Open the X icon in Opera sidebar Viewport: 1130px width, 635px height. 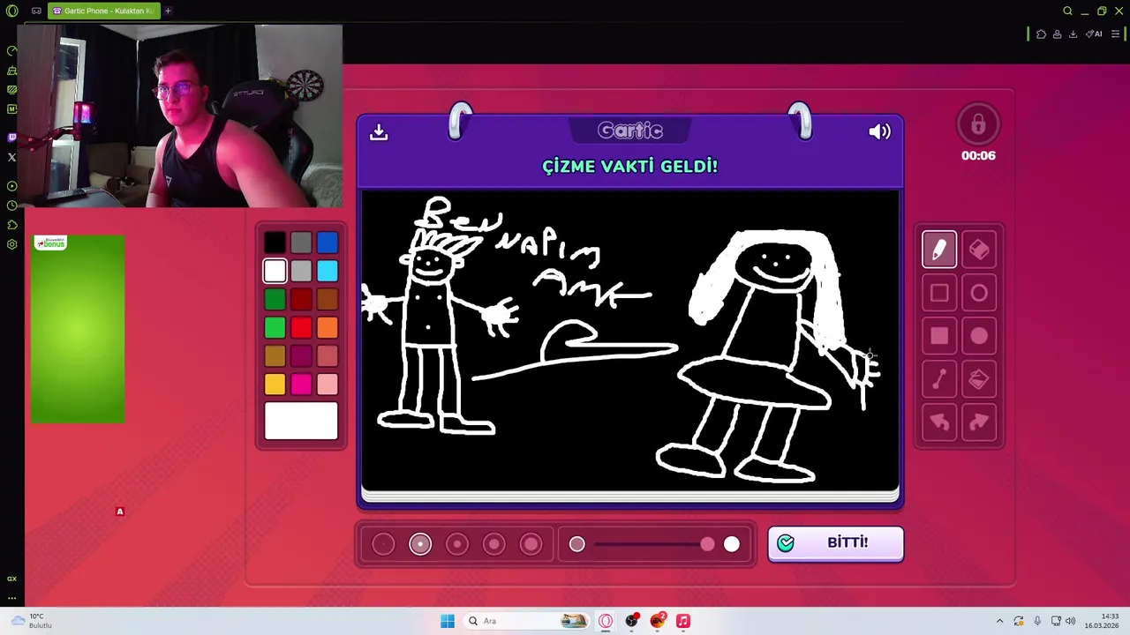click(11, 157)
